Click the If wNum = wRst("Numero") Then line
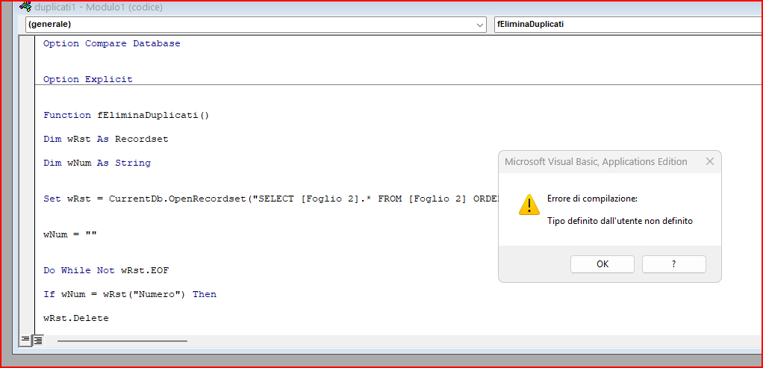 pos(130,295)
